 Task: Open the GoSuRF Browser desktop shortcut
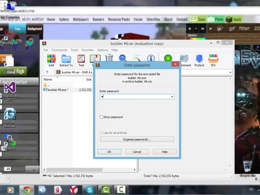[x=10, y=118]
